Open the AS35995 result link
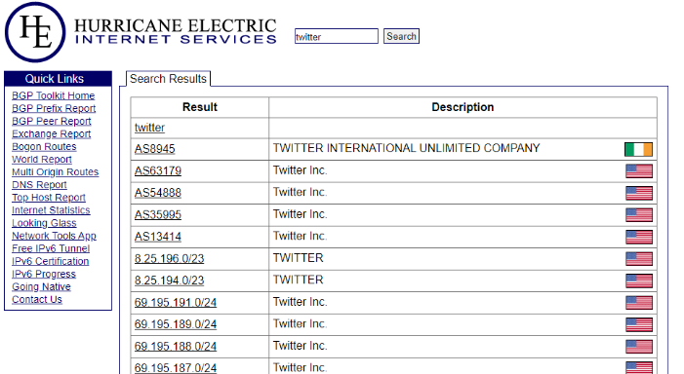The image size is (684, 374). pyautogui.click(x=157, y=214)
